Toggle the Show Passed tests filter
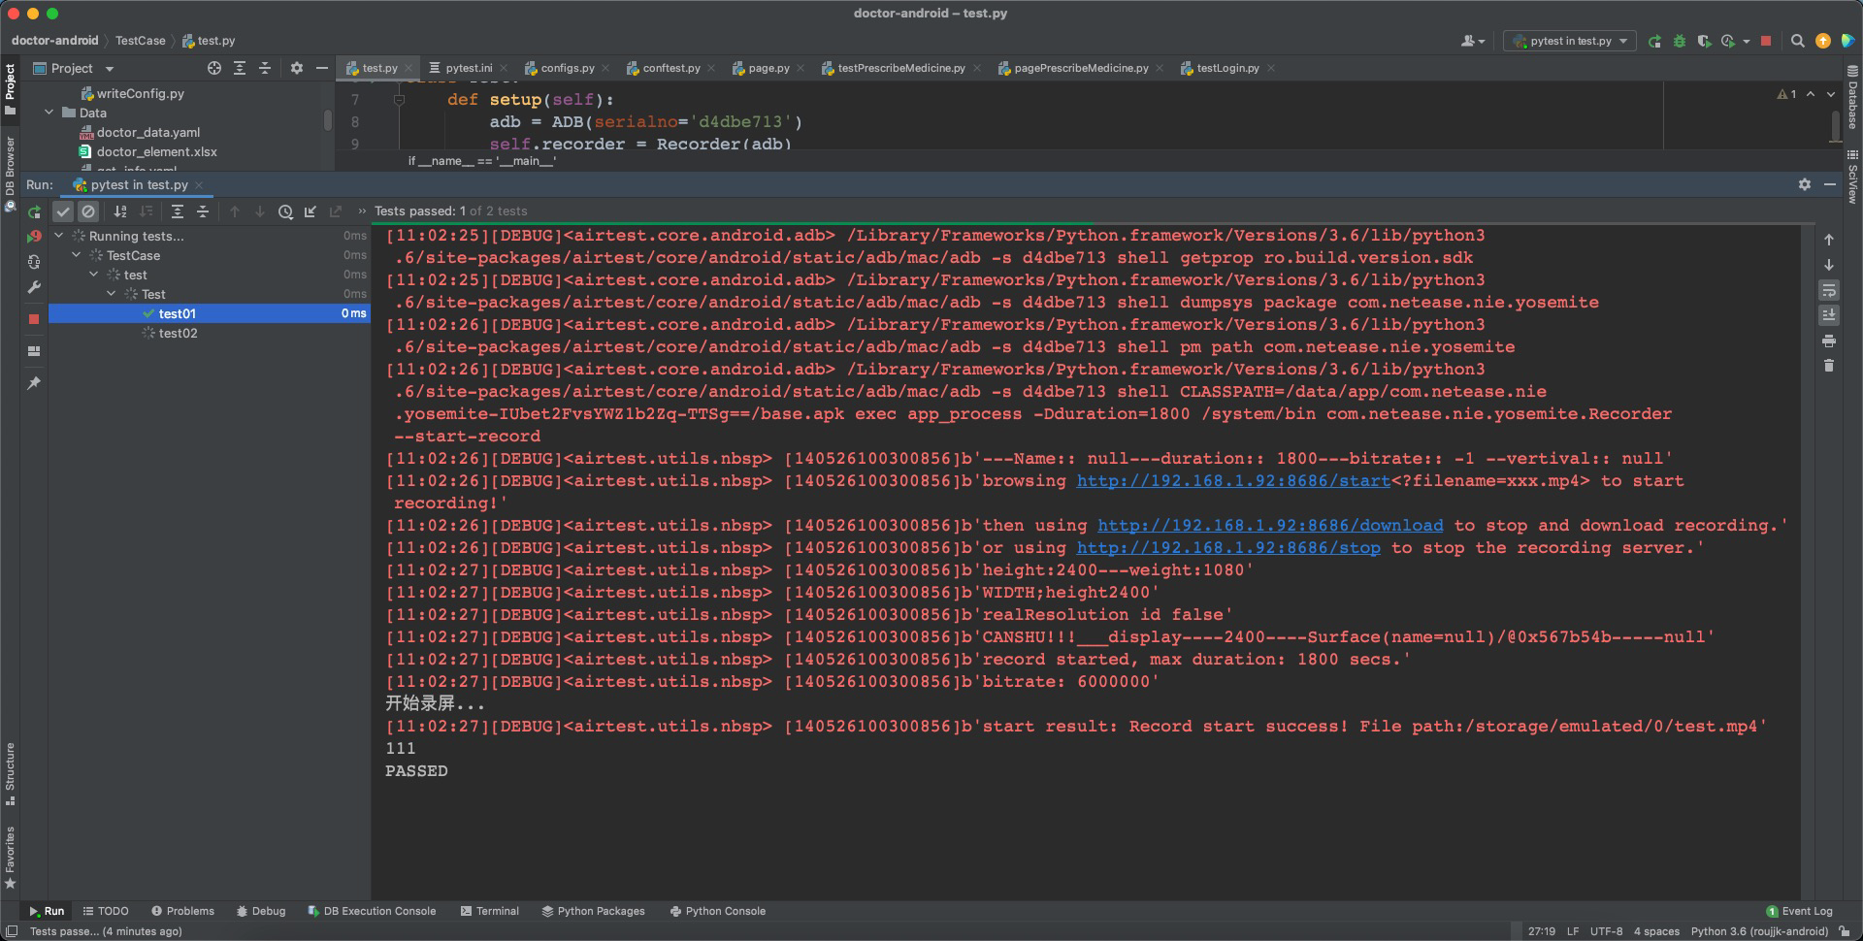 pos(63,211)
